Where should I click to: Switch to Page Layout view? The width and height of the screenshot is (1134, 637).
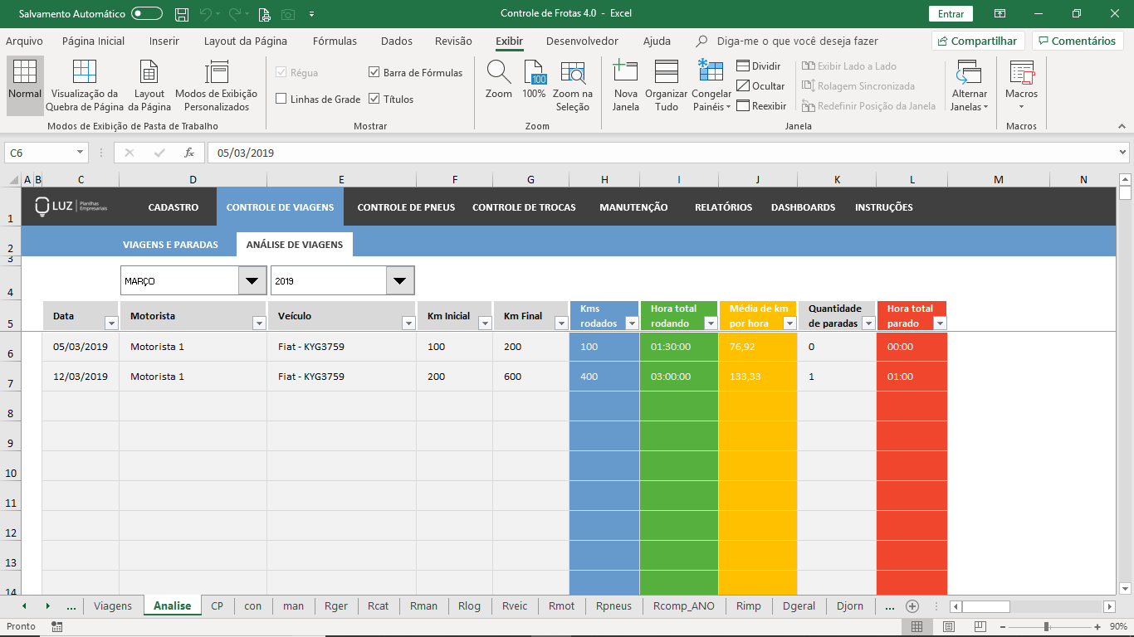tap(149, 72)
